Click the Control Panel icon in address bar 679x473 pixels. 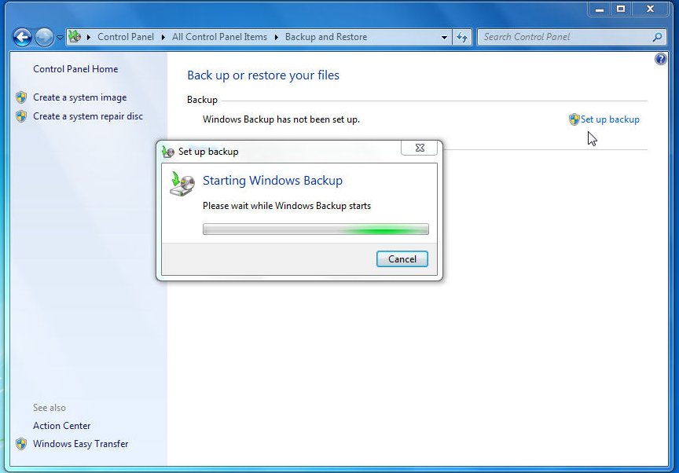pos(75,37)
